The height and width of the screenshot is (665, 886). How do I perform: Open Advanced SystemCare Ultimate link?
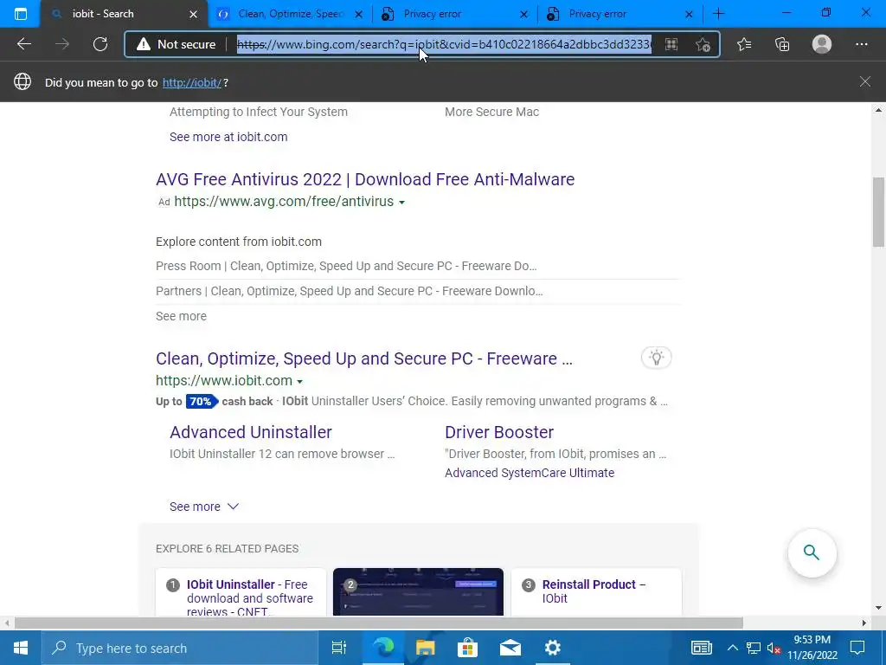point(530,473)
